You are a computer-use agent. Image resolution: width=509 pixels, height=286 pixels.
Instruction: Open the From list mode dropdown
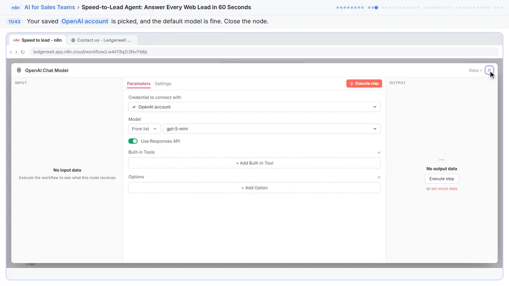tap(144, 129)
